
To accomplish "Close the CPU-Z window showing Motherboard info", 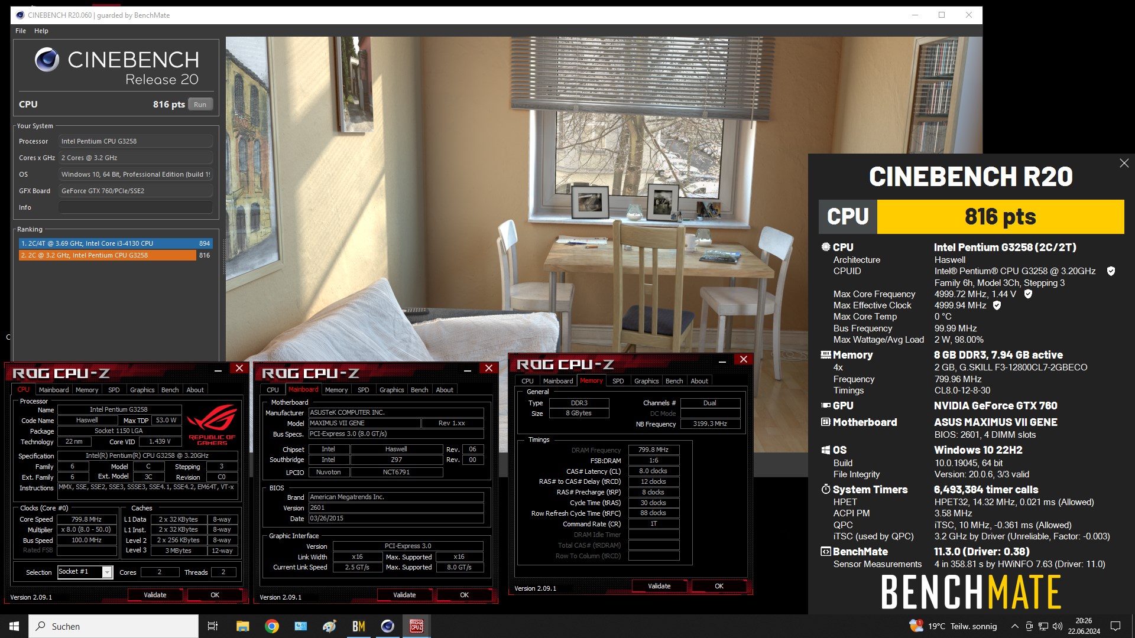I will (x=488, y=369).
